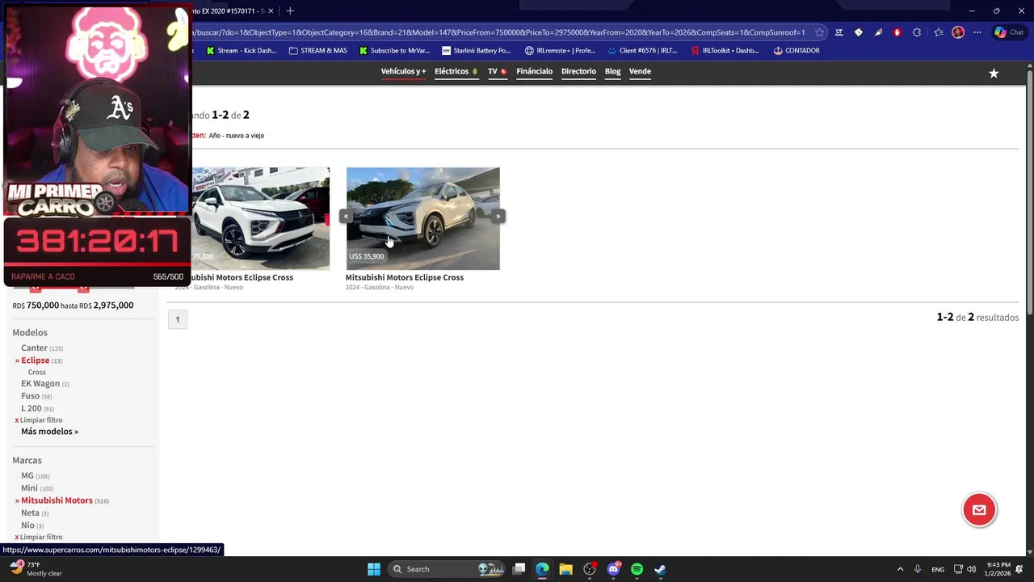The image size is (1034, 582).
Task: Close the current browser tab
Action: (x=271, y=11)
